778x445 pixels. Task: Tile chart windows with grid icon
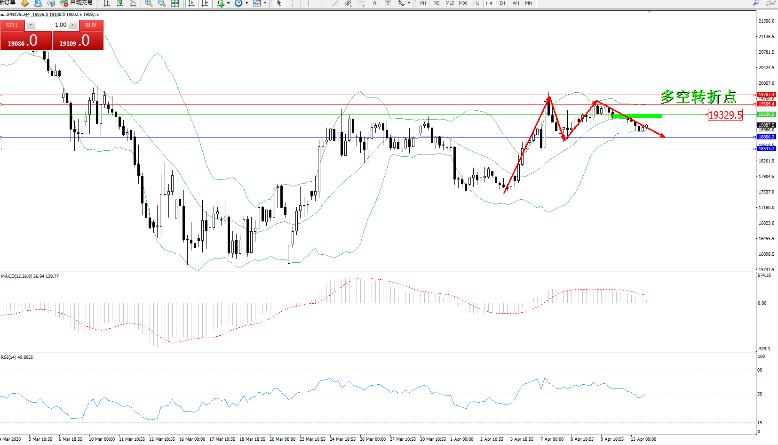[175, 3]
